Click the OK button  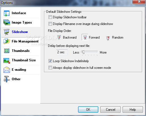[88, 110]
